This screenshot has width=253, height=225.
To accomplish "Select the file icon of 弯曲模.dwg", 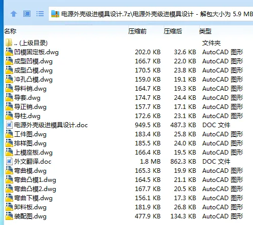I will tap(9, 170).
